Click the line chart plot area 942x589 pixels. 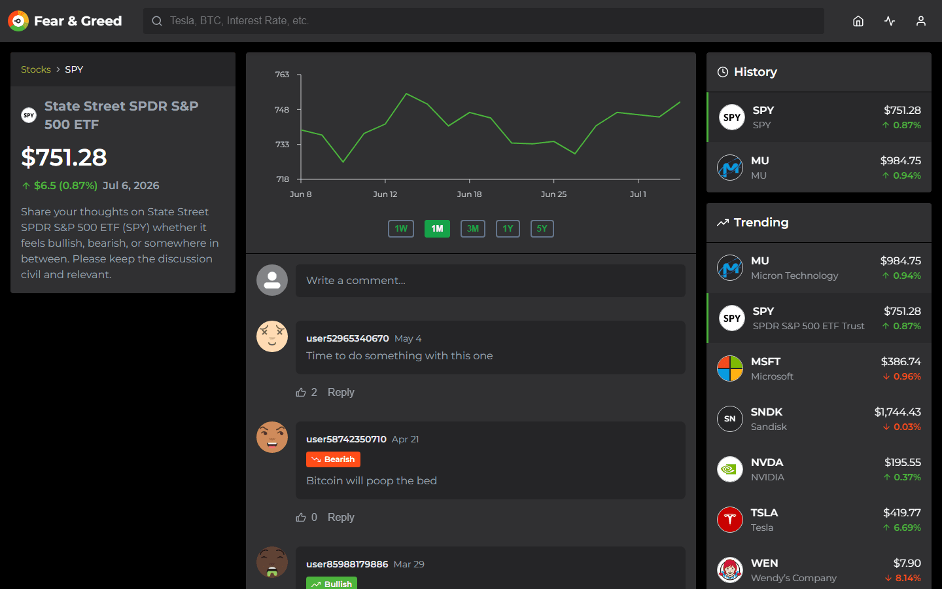coord(491,126)
